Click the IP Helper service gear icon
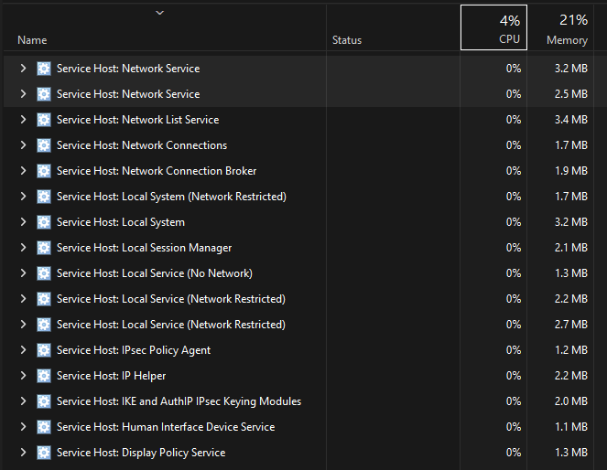Image resolution: width=607 pixels, height=470 pixels. point(44,376)
